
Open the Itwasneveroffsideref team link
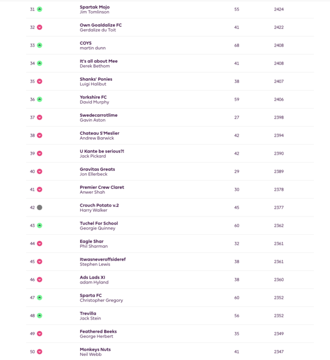point(103,259)
